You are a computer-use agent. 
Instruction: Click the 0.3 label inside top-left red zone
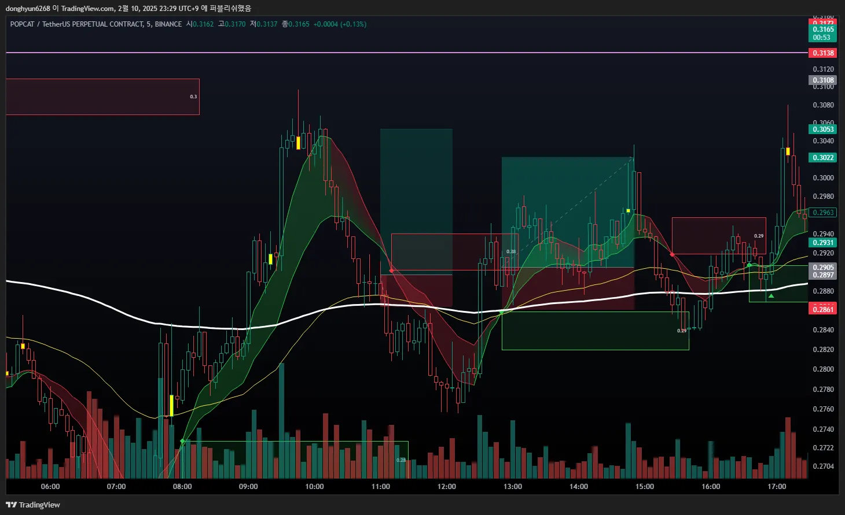tap(193, 97)
